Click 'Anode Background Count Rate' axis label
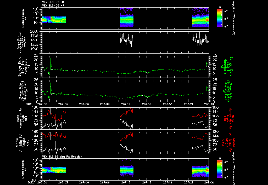The height and width of the screenshot is (185, 268). 21,42
